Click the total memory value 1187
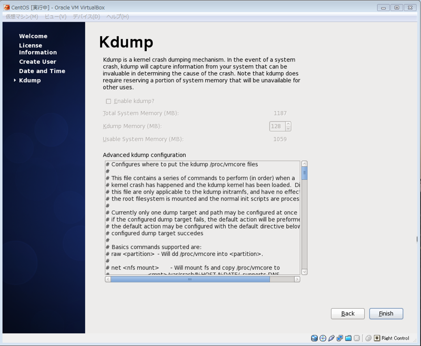Image resolution: width=421 pixels, height=346 pixels. [x=280, y=113]
